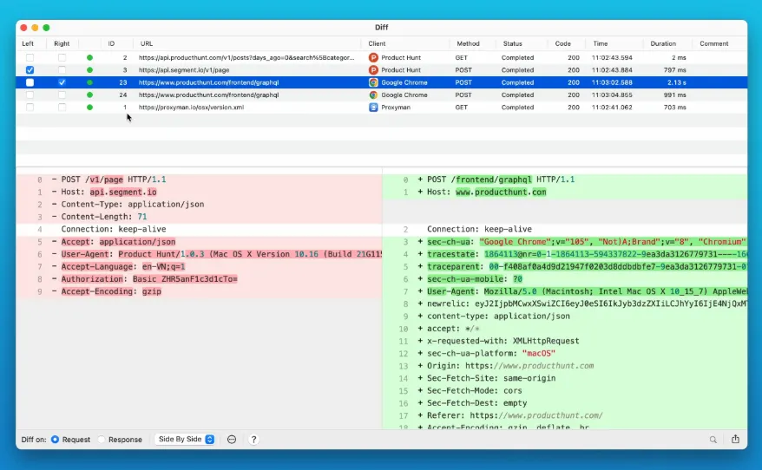This screenshot has width=762, height=470.
Task: Click the 'sec-ch-ua-platform: "macOS"' line
Action: point(565,354)
